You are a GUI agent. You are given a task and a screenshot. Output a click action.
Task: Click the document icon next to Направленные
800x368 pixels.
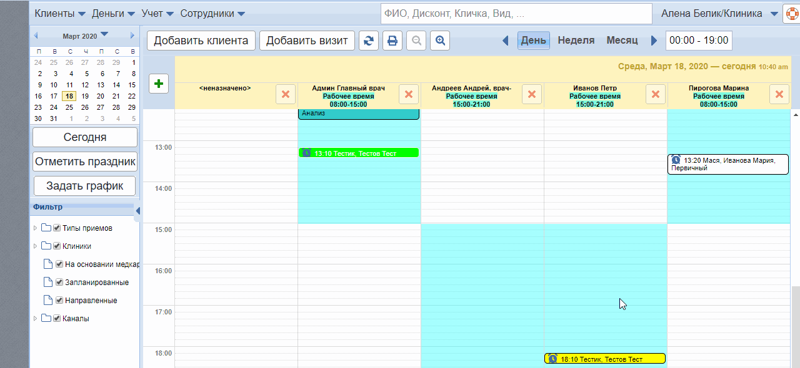(47, 300)
